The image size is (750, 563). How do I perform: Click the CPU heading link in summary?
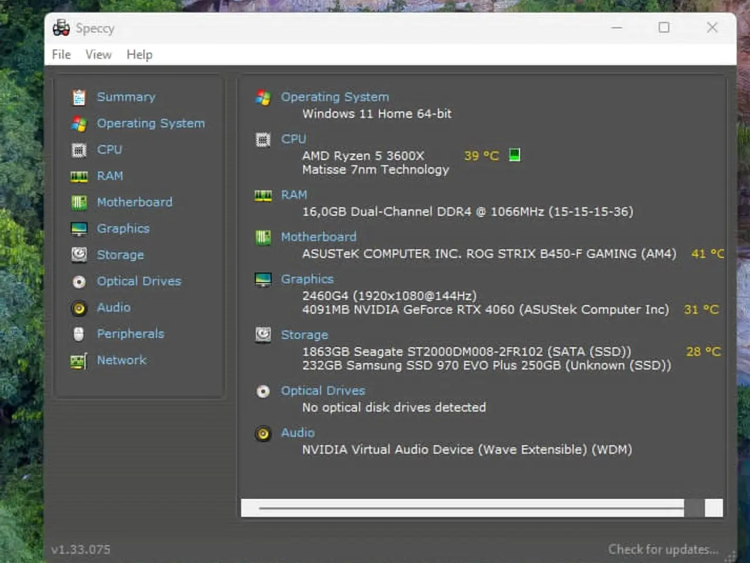click(294, 139)
